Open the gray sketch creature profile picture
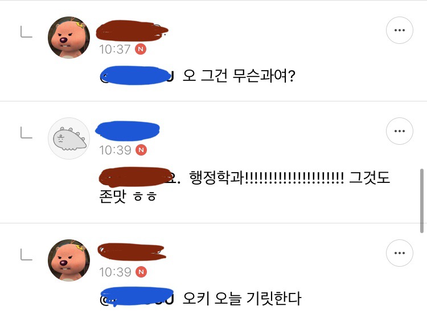This screenshot has height=322, width=427. tap(69, 138)
